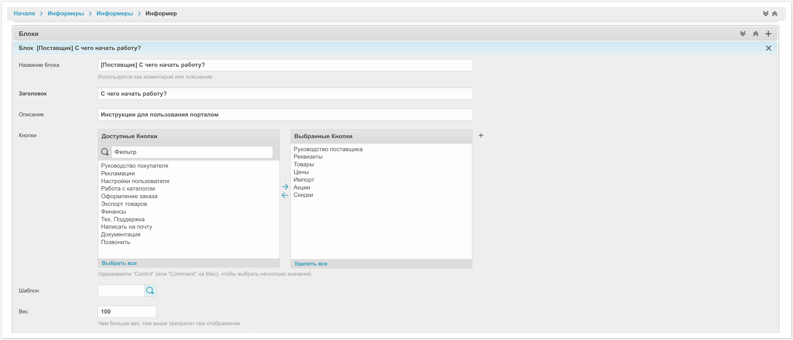Select Рекламации in available buttons list
The image size is (793, 340).
click(118, 173)
